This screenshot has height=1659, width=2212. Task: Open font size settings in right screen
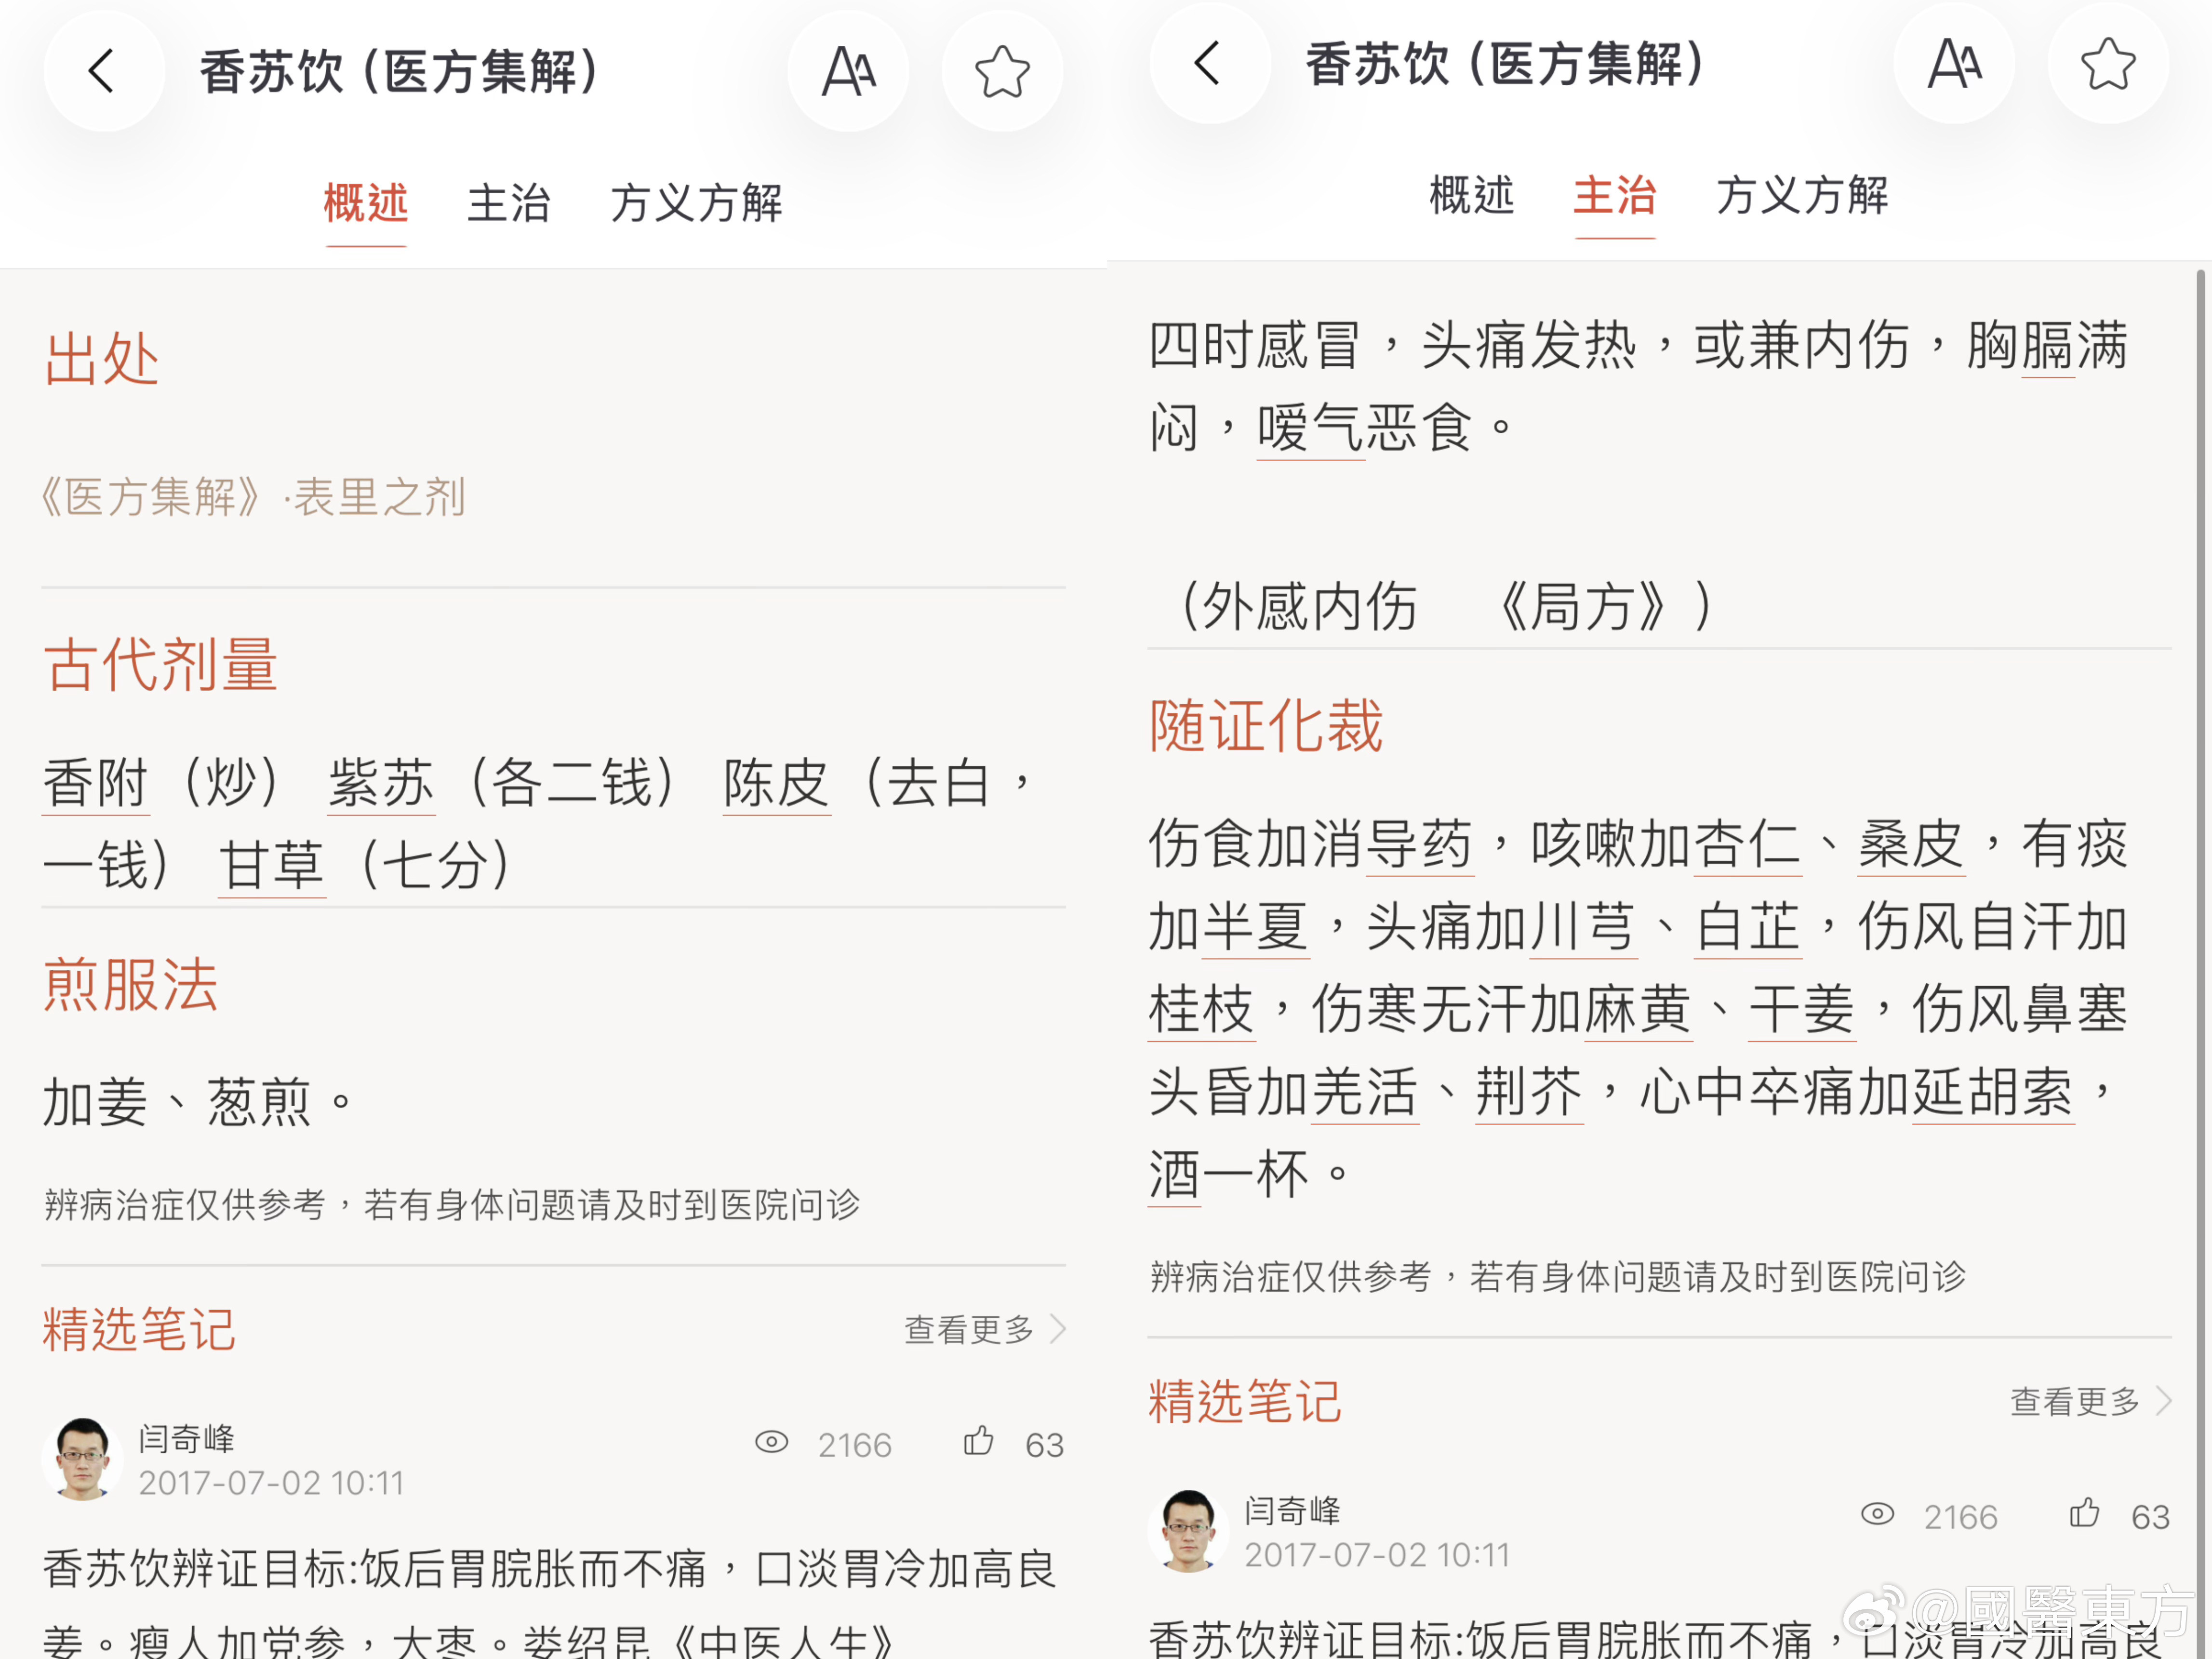(x=1954, y=63)
